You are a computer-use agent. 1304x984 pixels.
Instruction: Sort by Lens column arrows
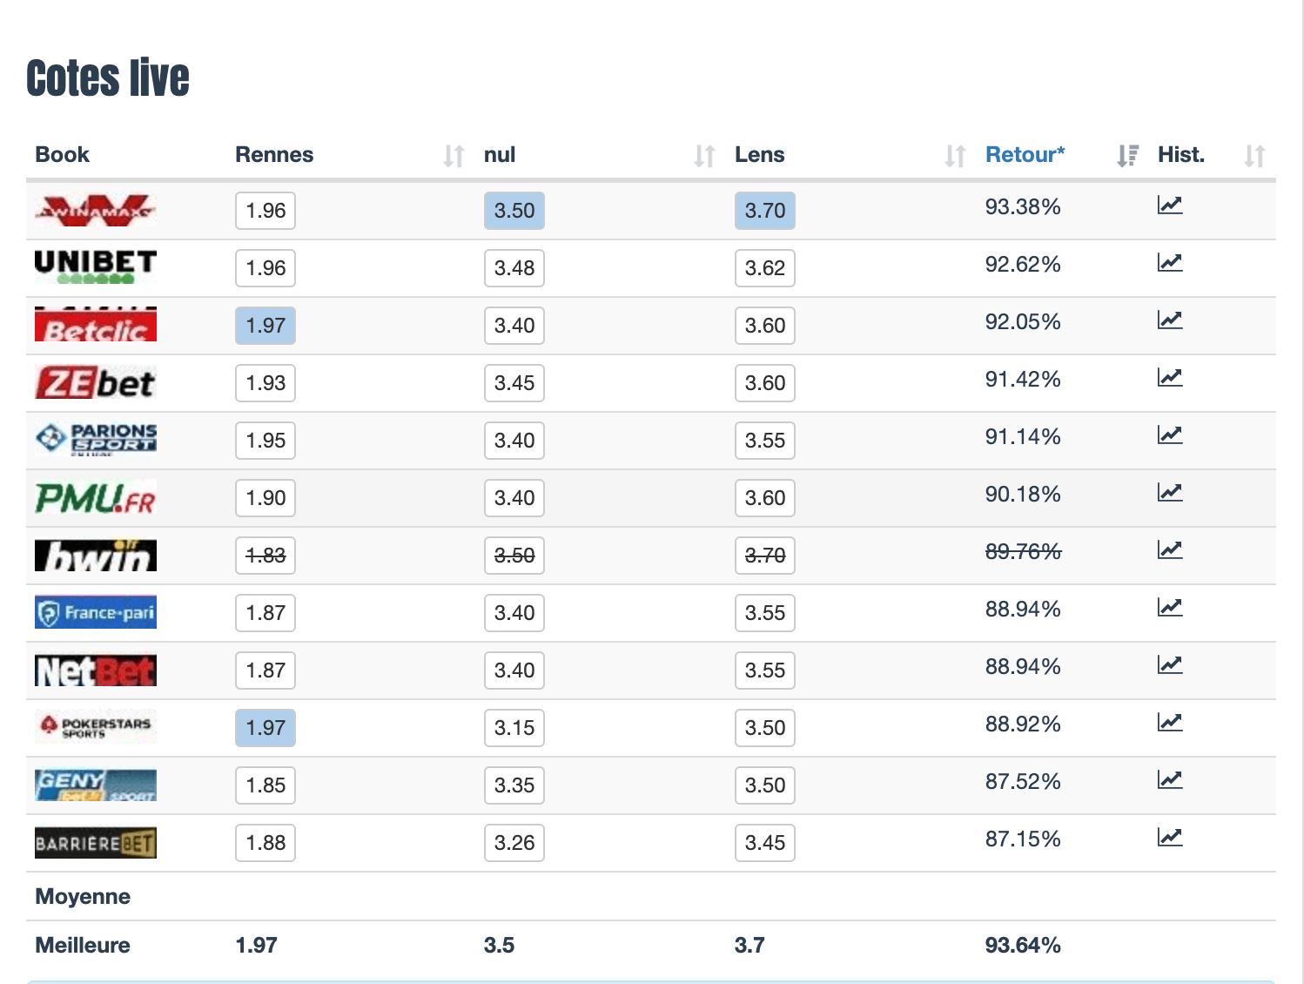955,156
